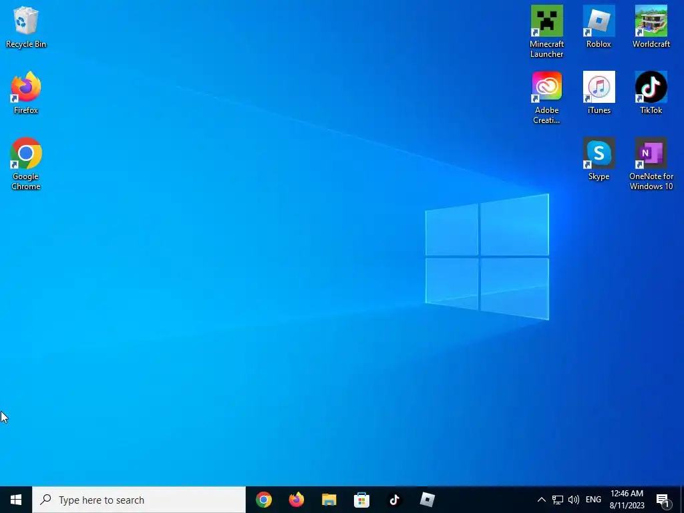The width and height of the screenshot is (684, 513).
Task: Select the Roblox desktop shortcut
Action: tap(598, 27)
